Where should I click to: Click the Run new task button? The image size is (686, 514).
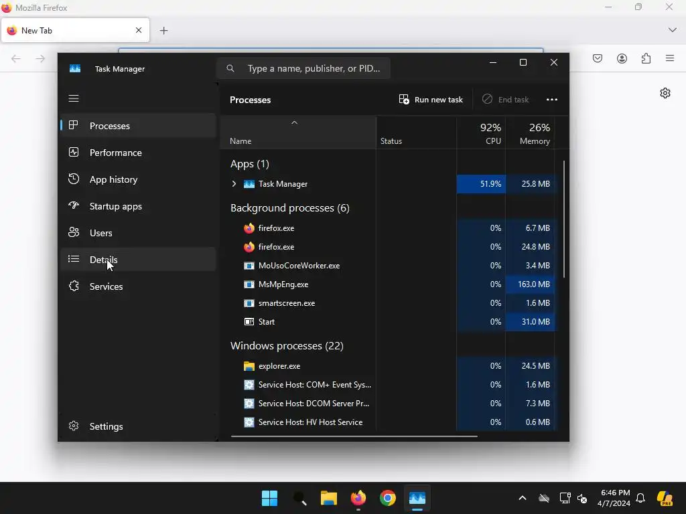click(x=431, y=100)
